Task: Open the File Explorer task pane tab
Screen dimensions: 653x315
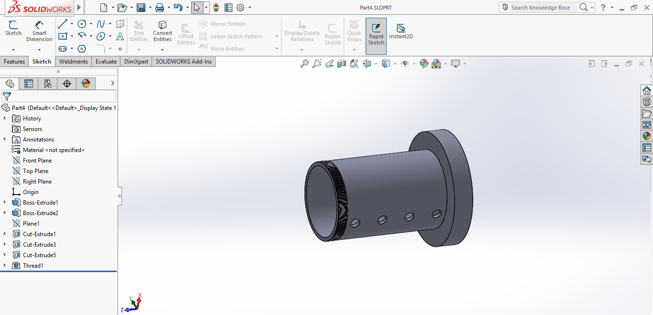Action: coord(647,113)
